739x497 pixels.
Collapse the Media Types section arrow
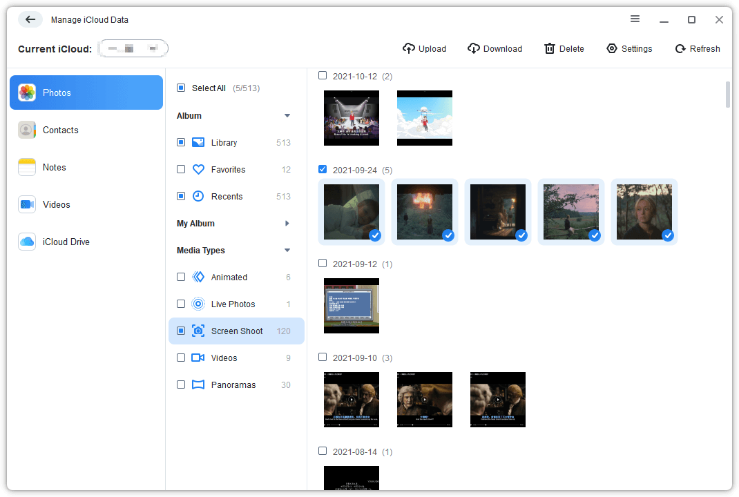tap(287, 251)
